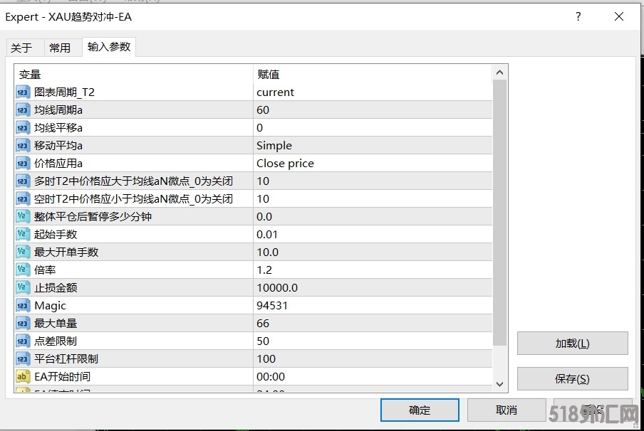The width and height of the screenshot is (644, 431).
Task: Edit the 起始手数 value 0.01 field
Action: point(372,235)
